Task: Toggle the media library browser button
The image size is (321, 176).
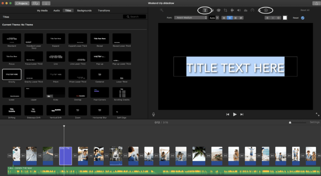Action: (x=35, y=3)
